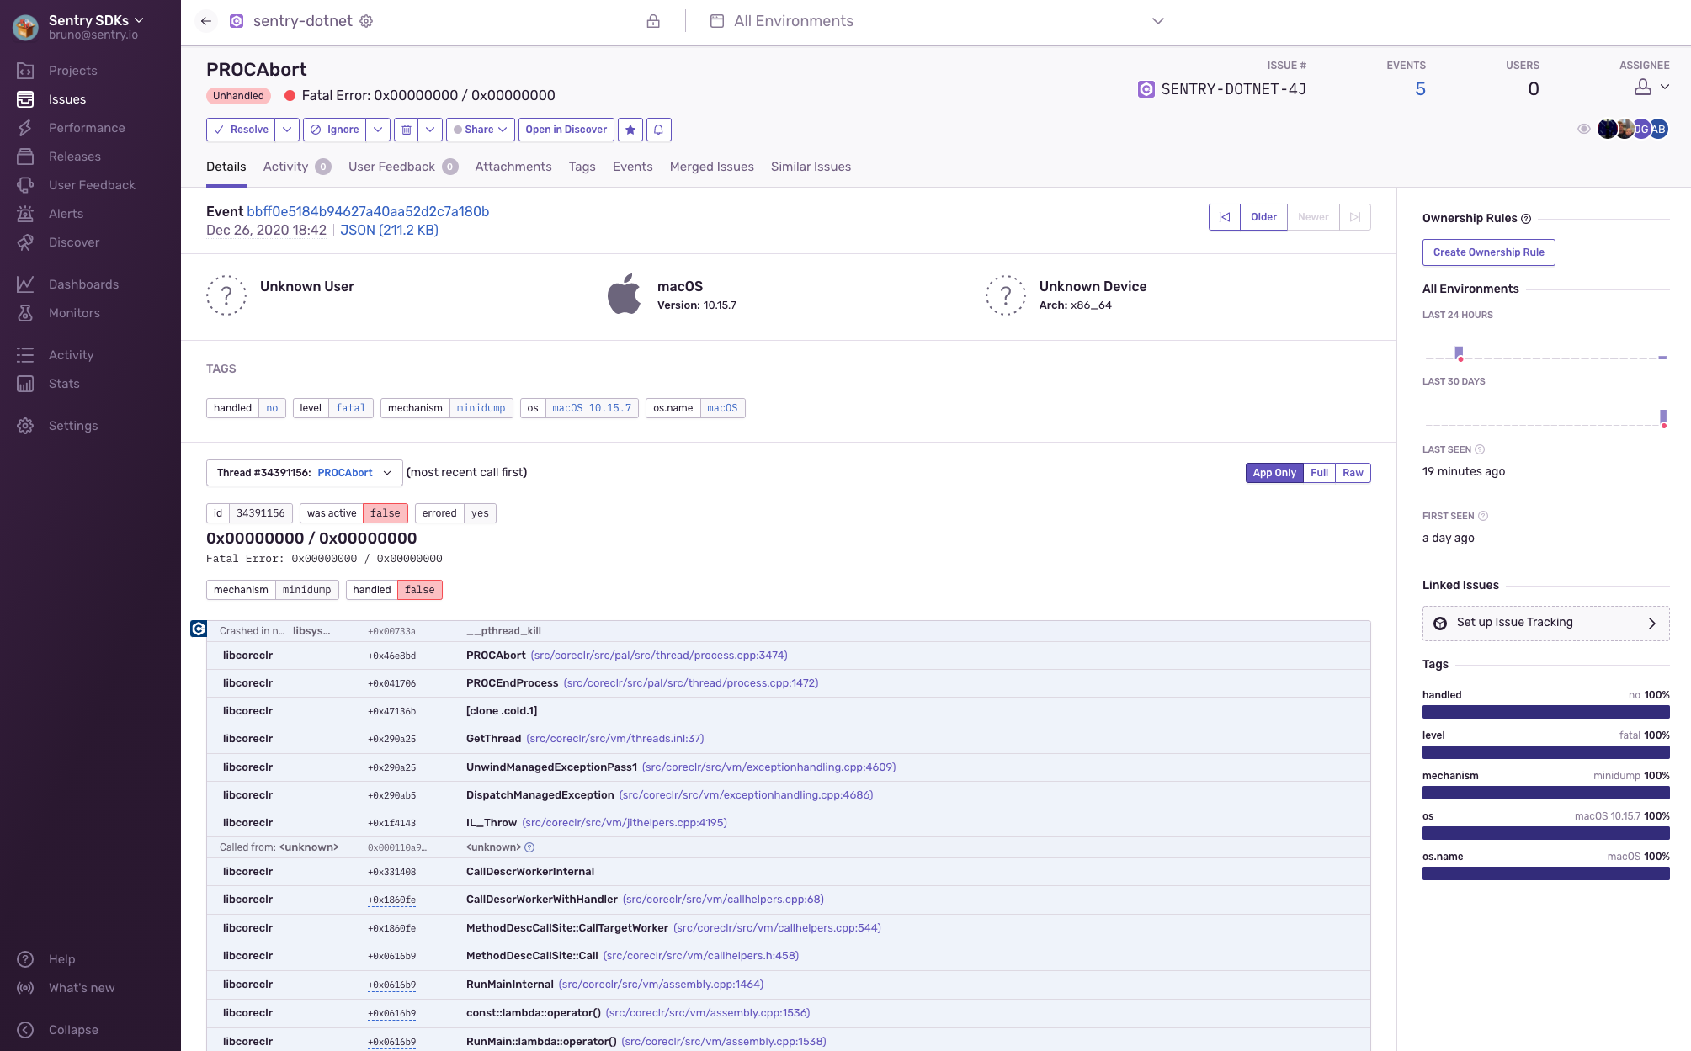Click the What's new broadcast icon

pyautogui.click(x=25, y=988)
